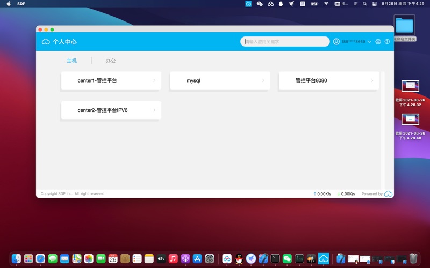Click the user avatar icon
Viewport: 430px width, 268px height.
tap(336, 42)
